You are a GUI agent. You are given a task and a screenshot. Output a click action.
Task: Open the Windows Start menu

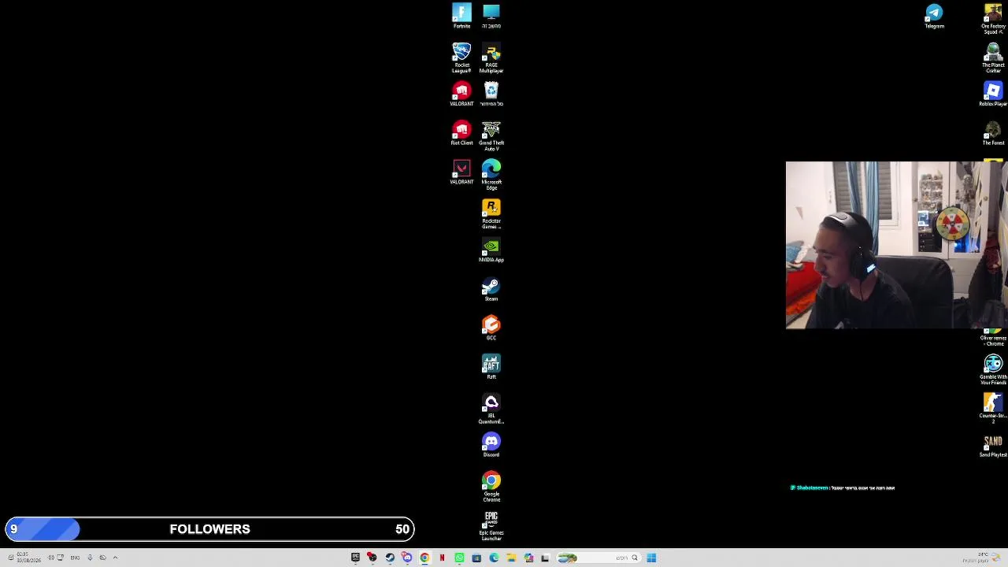click(x=651, y=558)
